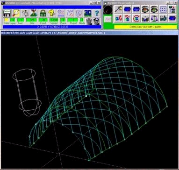Click the X Y Z coordinate readout bar
The image size is (179, 170).
pyautogui.click(x=52, y=27)
